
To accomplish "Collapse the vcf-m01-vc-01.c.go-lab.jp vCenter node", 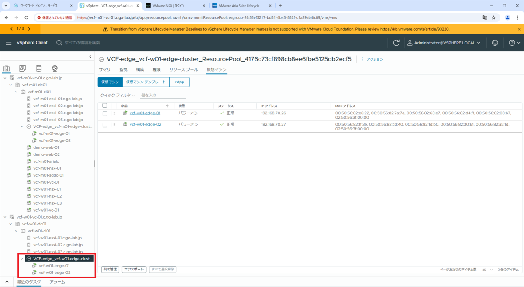I will coord(5,78).
